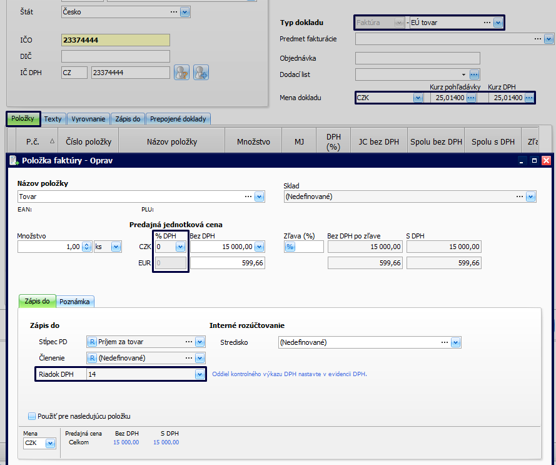
Task: Open the Kurz pohľadávky ellipsis button
Action: tap(472, 98)
